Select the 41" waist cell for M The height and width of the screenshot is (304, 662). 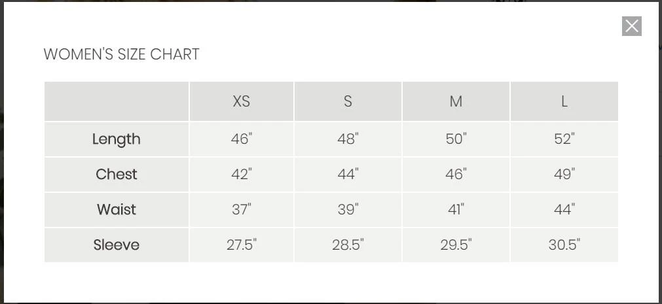[x=456, y=210]
